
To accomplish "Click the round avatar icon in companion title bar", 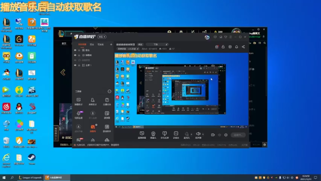I will click(x=207, y=37).
